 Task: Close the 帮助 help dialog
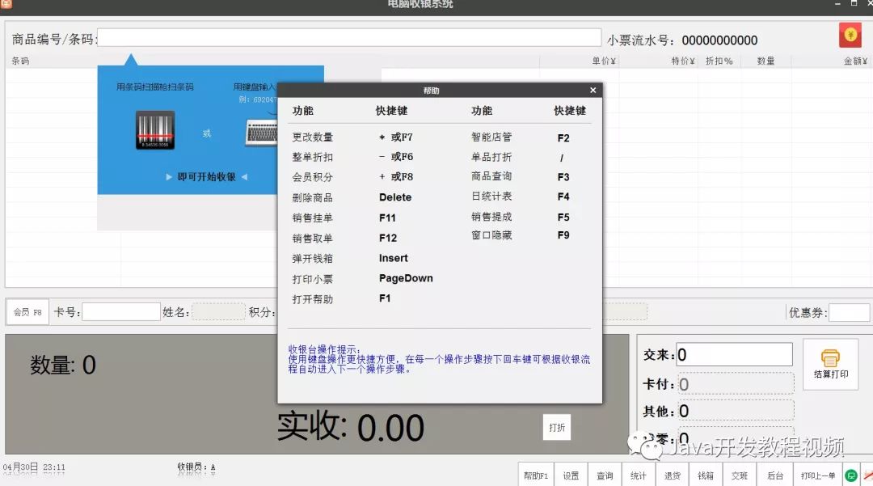coord(593,90)
